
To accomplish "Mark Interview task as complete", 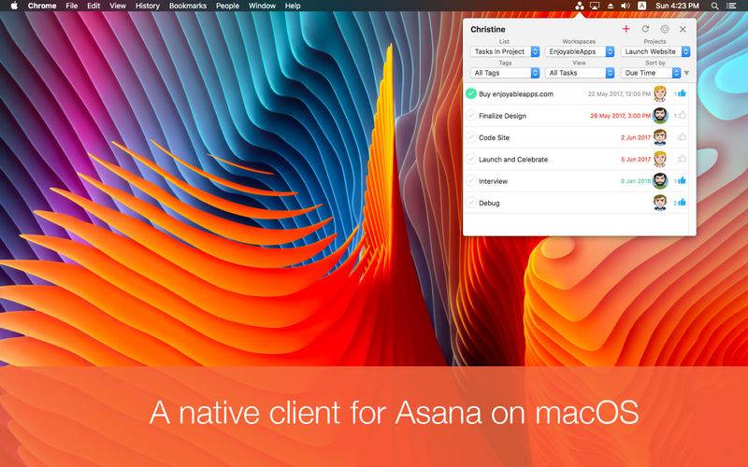I will click(x=471, y=180).
